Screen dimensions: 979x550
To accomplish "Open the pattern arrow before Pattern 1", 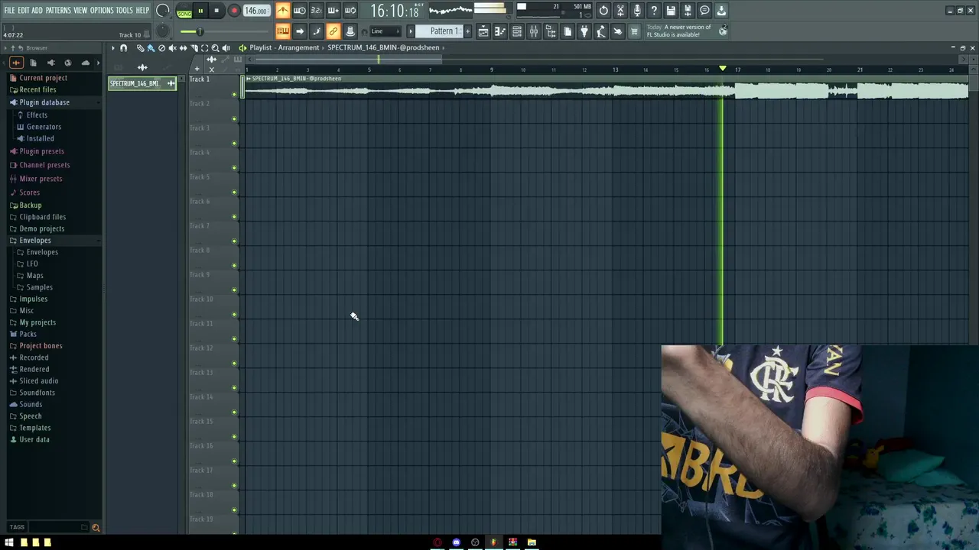I will [410, 31].
